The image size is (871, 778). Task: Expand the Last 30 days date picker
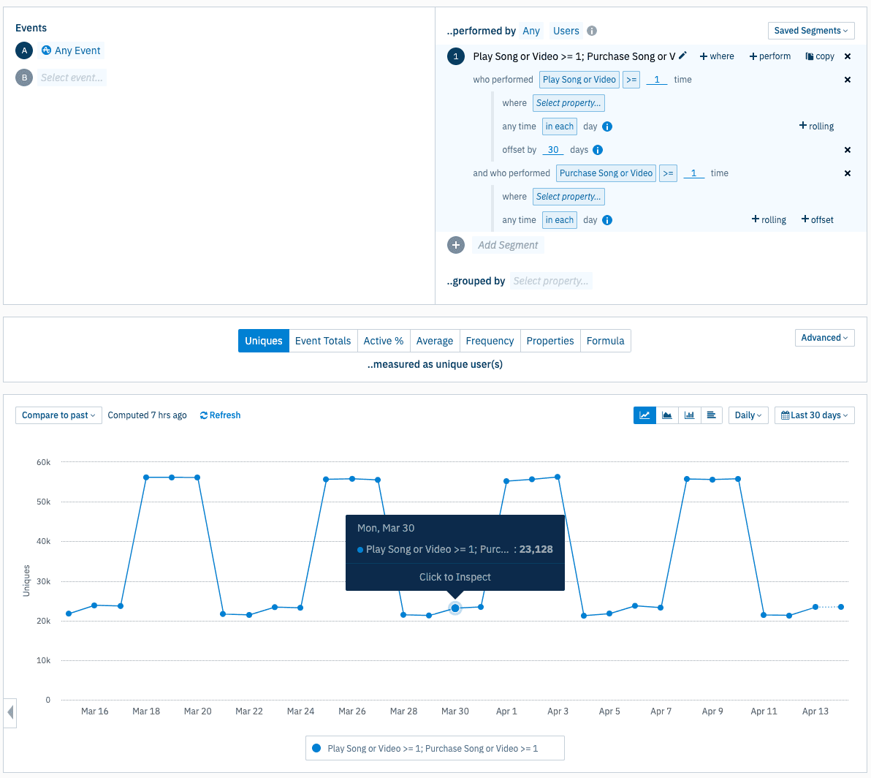(814, 415)
